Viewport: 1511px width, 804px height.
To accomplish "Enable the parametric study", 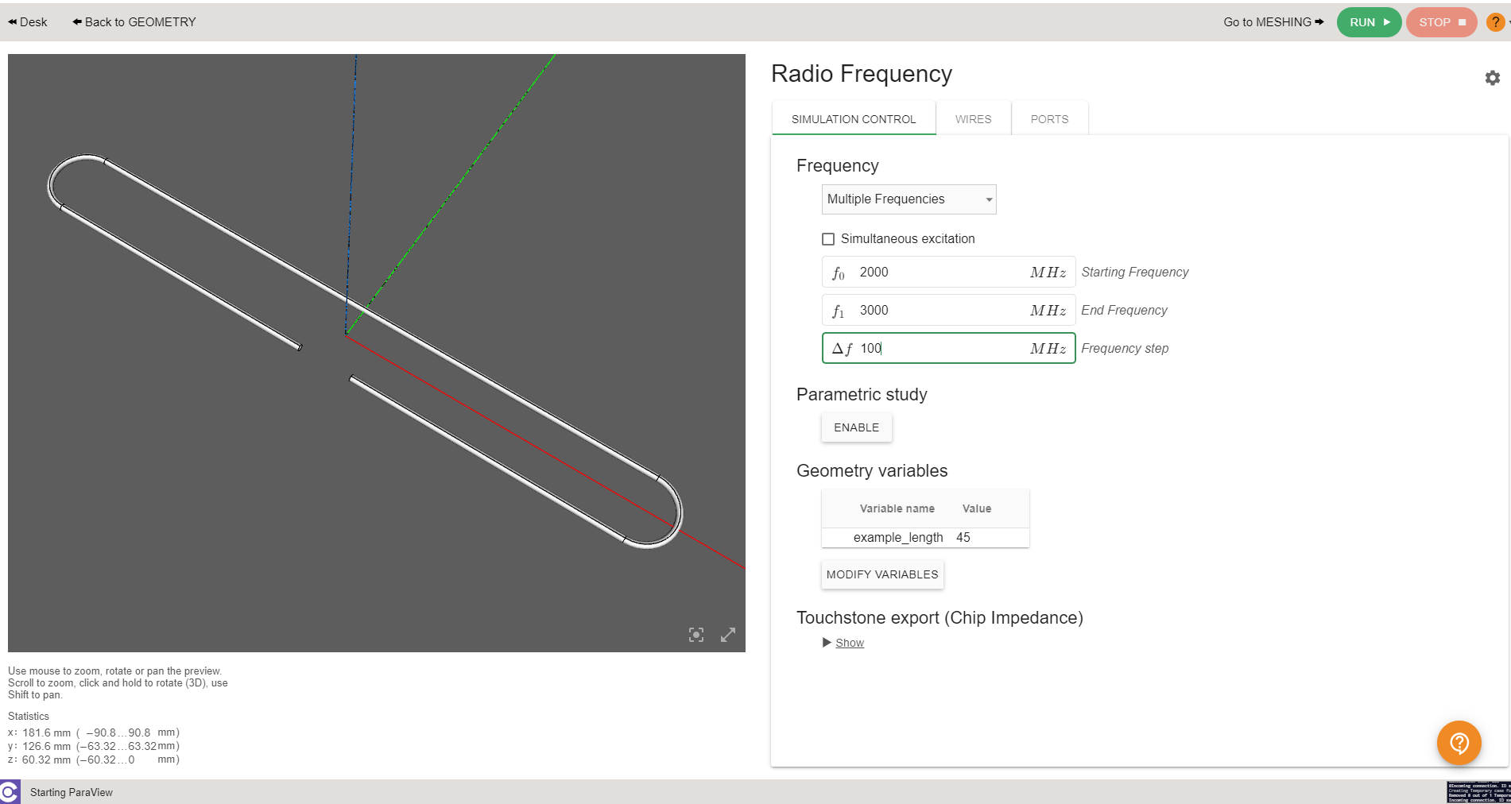I will pyautogui.click(x=856, y=427).
